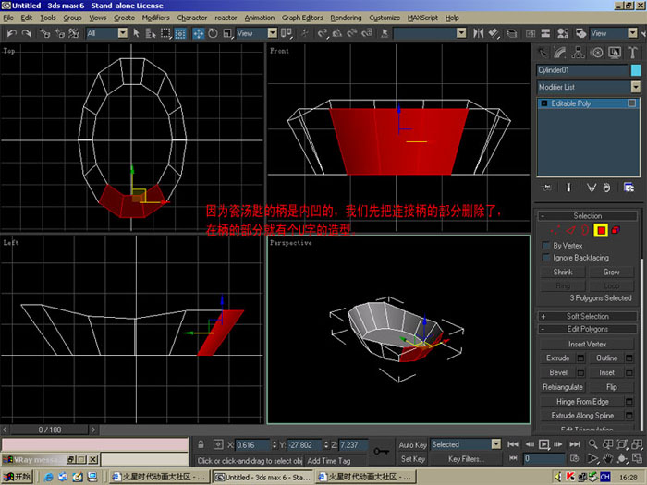
Task: Click the cyan object color swatch
Action: [636, 70]
